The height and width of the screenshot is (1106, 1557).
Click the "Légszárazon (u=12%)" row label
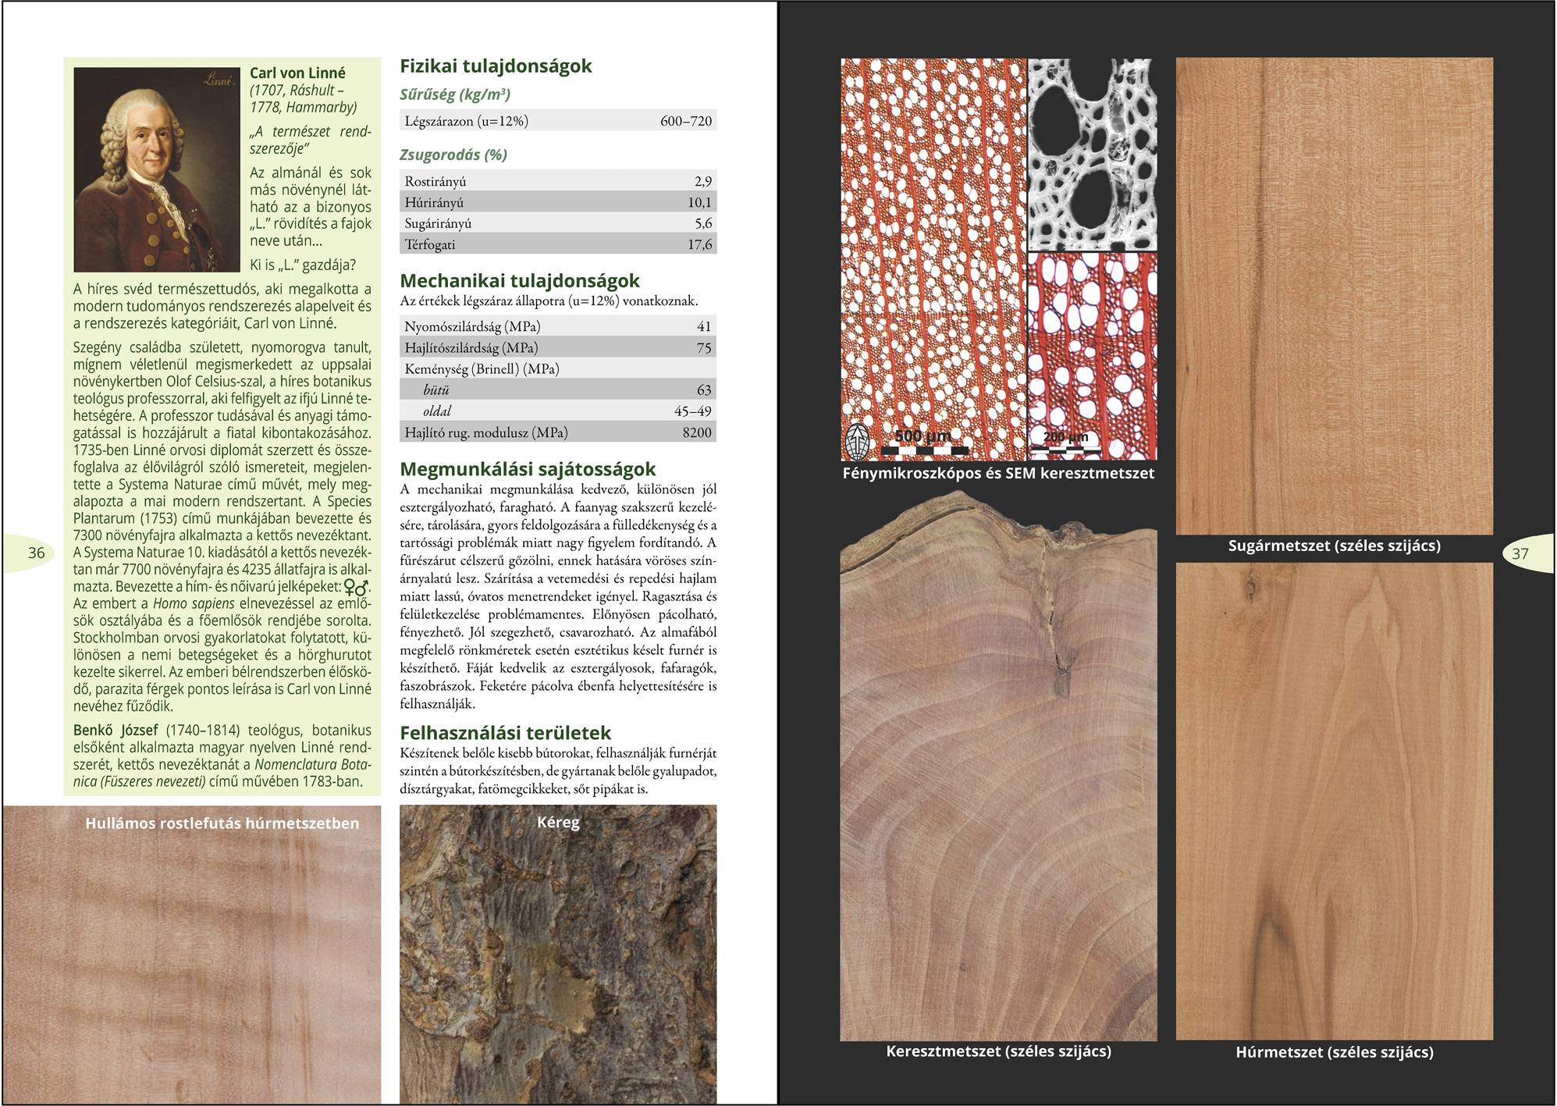[x=467, y=121]
